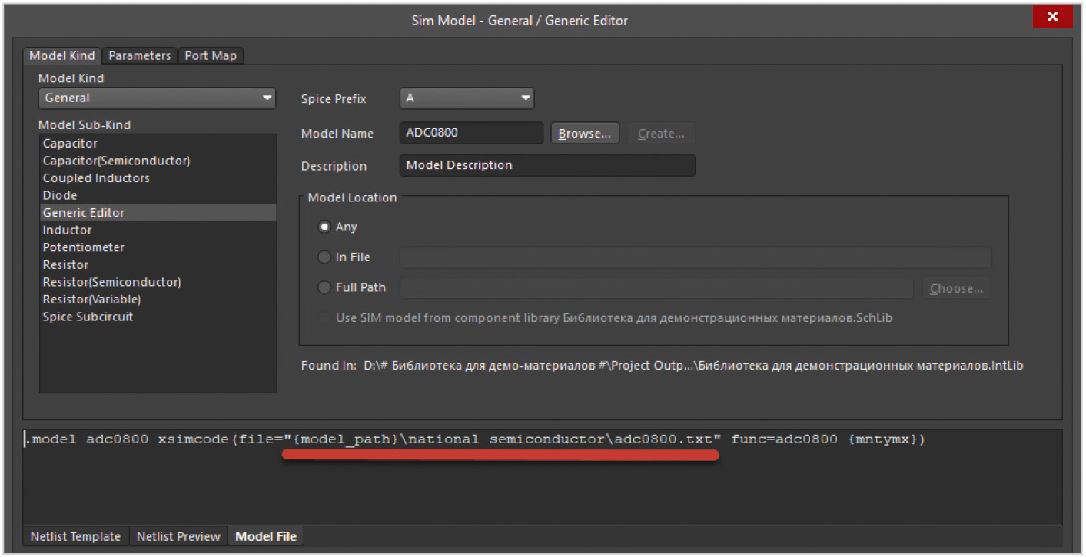Screen dimensions: 1086x557
Task: Select the Any model location radio
Action: click(324, 227)
